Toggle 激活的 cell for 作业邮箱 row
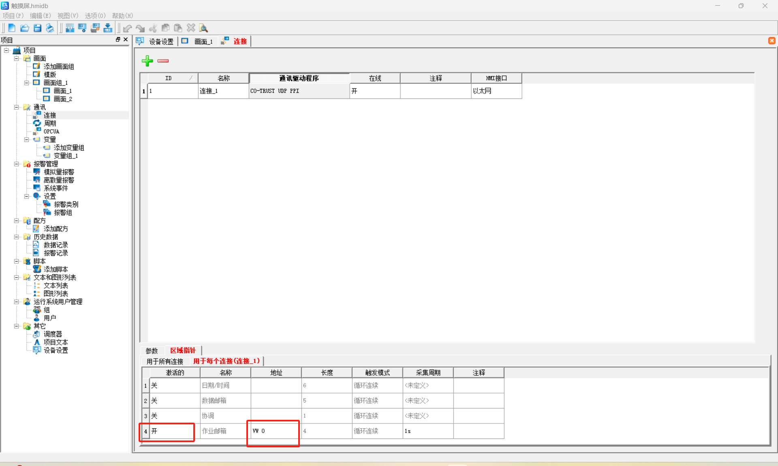778x466 pixels. [x=175, y=431]
